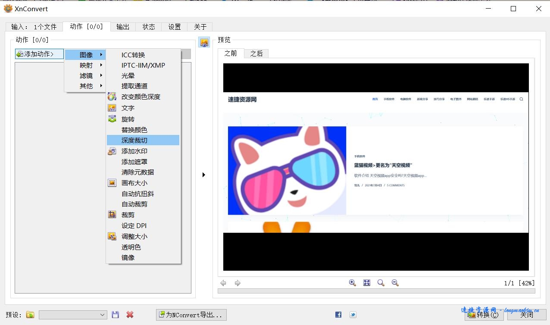Choose the 提取通道 menu entry
Image resolution: width=550 pixels, height=325 pixels.
click(143, 86)
